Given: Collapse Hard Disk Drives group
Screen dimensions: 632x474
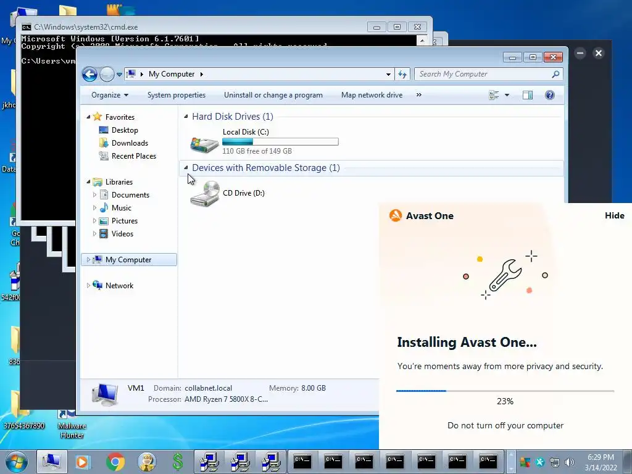Looking at the screenshot, I should point(186,117).
